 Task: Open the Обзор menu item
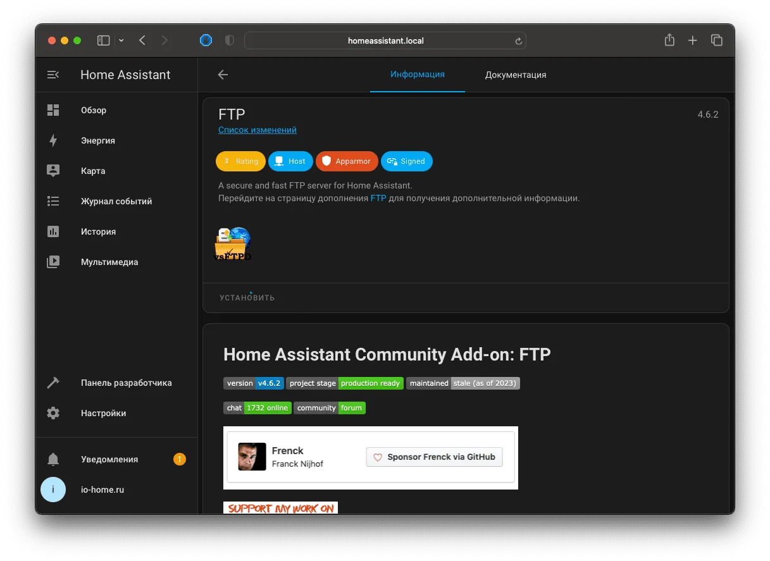[x=116, y=110]
